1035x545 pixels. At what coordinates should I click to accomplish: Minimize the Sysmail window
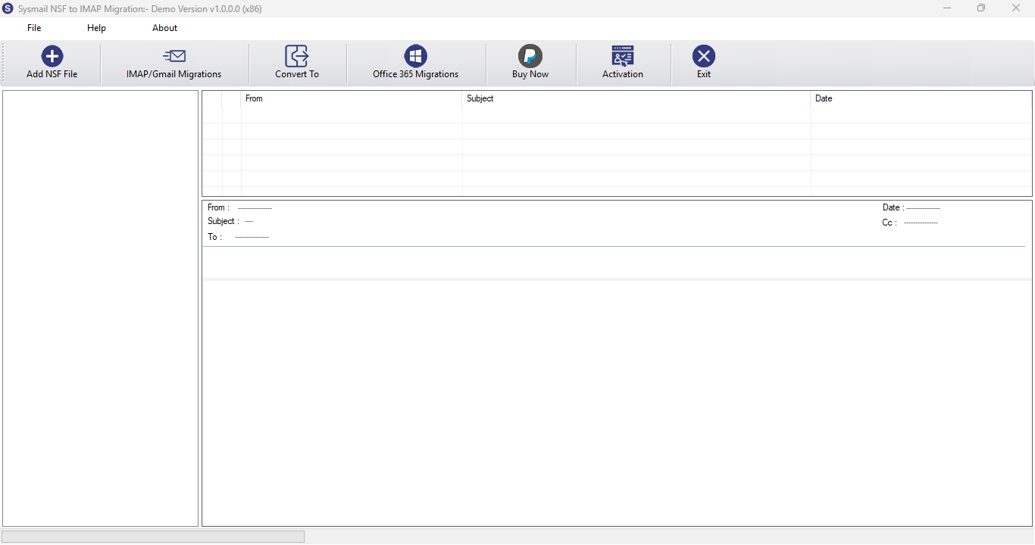point(947,8)
